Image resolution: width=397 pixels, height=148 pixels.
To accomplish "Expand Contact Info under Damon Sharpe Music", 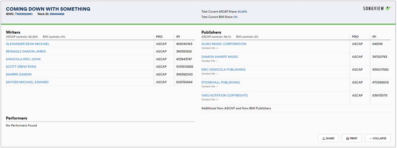I will pyautogui.click(x=210, y=61).
